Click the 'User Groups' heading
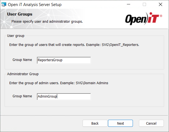 tap(20, 14)
